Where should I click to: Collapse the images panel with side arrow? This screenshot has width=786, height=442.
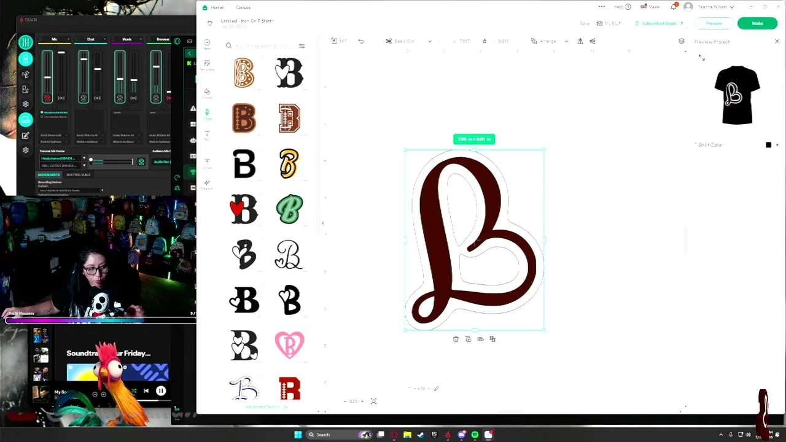pyautogui.click(x=323, y=223)
